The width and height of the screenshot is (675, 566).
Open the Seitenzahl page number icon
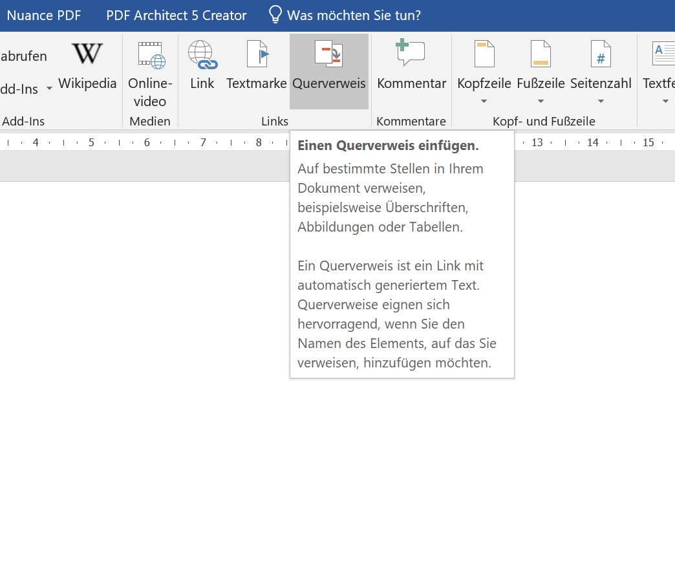coord(601,54)
